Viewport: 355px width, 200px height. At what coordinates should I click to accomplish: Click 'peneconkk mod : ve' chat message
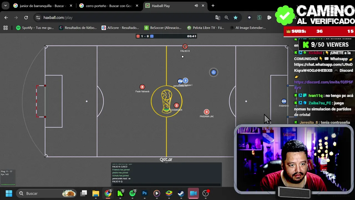121,179
